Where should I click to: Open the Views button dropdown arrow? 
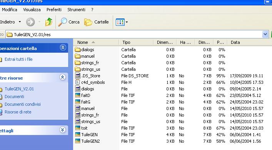(x=127, y=22)
